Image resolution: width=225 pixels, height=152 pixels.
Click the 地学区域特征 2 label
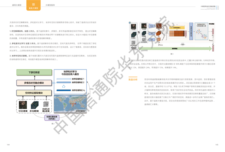(x=78, y=83)
